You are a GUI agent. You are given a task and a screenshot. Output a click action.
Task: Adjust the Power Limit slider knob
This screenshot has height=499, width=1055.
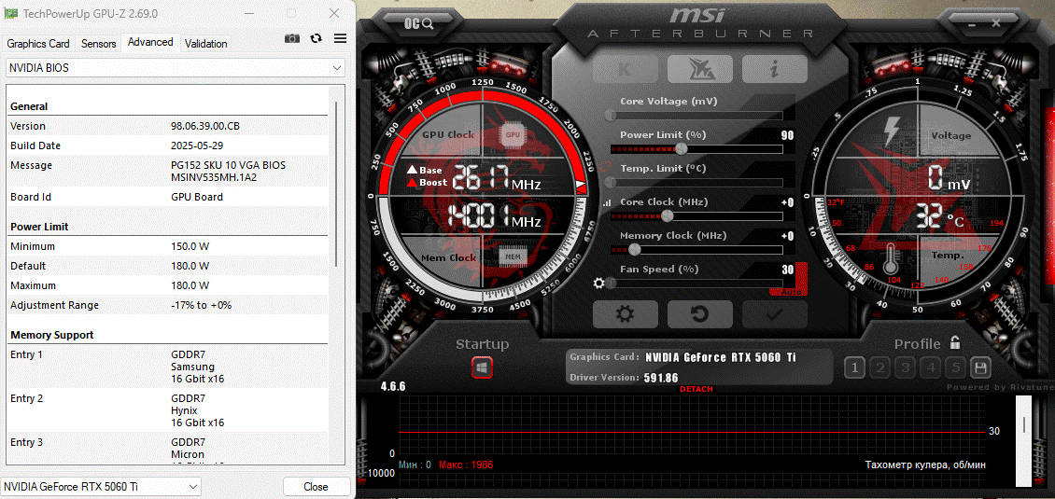pyautogui.click(x=682, y=148)
